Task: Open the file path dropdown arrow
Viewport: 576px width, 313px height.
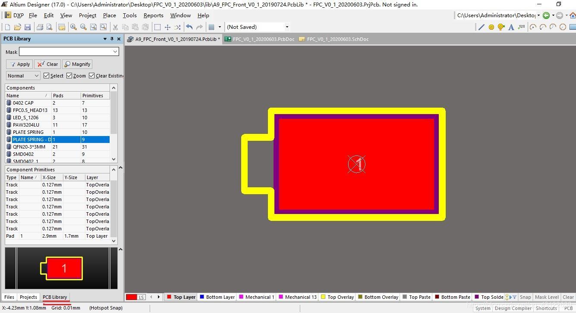Action: pos(538,15)
